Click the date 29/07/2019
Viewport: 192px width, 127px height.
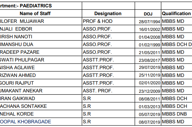[149, 68]
